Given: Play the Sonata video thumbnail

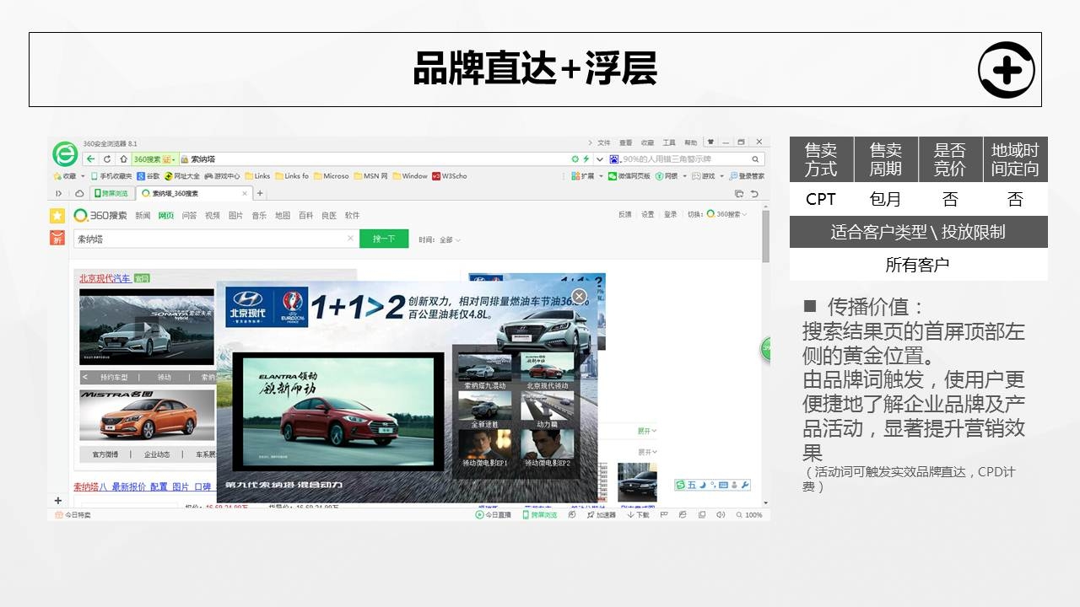Looking at the screenshot, I should pos(146,326).
